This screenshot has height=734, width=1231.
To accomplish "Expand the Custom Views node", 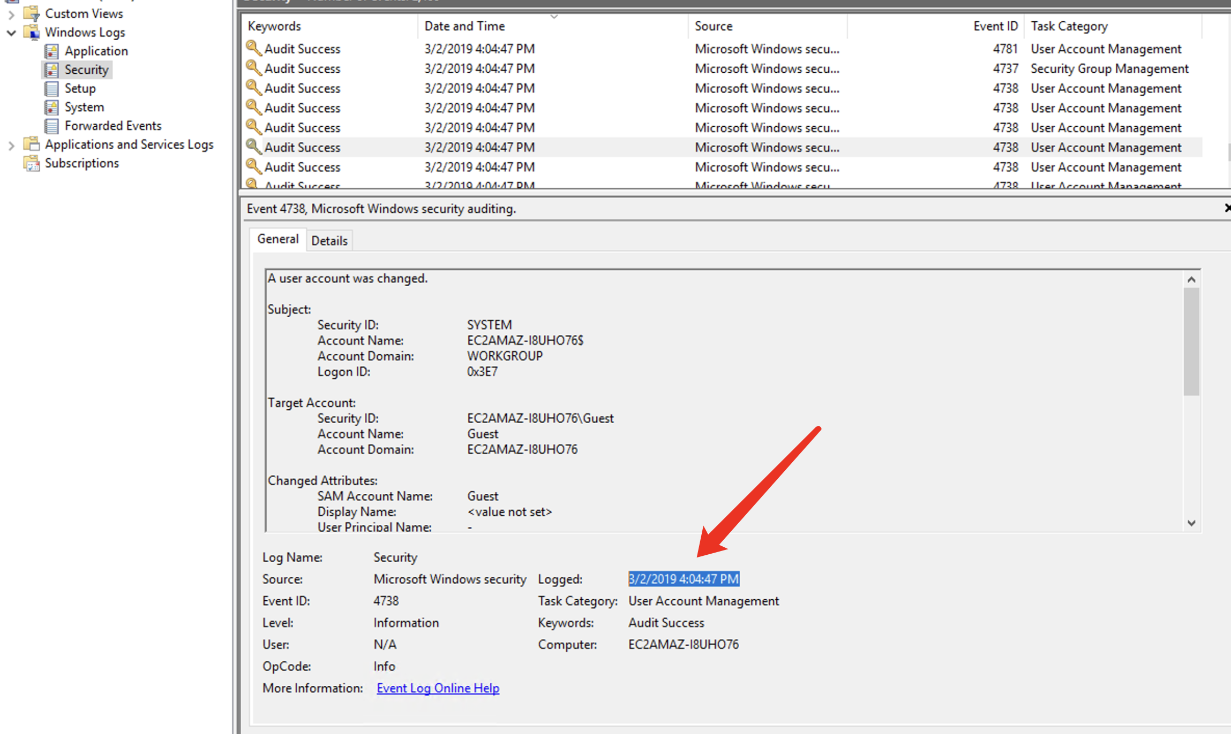I will (11, 14).
